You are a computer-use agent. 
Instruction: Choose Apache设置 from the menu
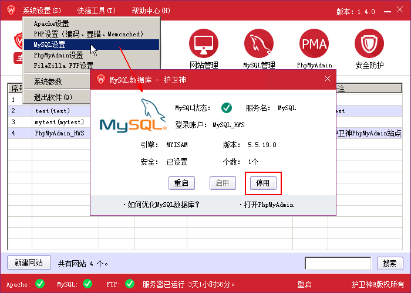coord(92,23)
